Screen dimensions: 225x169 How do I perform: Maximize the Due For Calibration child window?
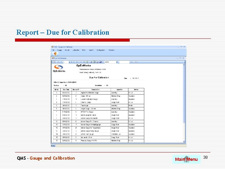(x=180, y=58)
